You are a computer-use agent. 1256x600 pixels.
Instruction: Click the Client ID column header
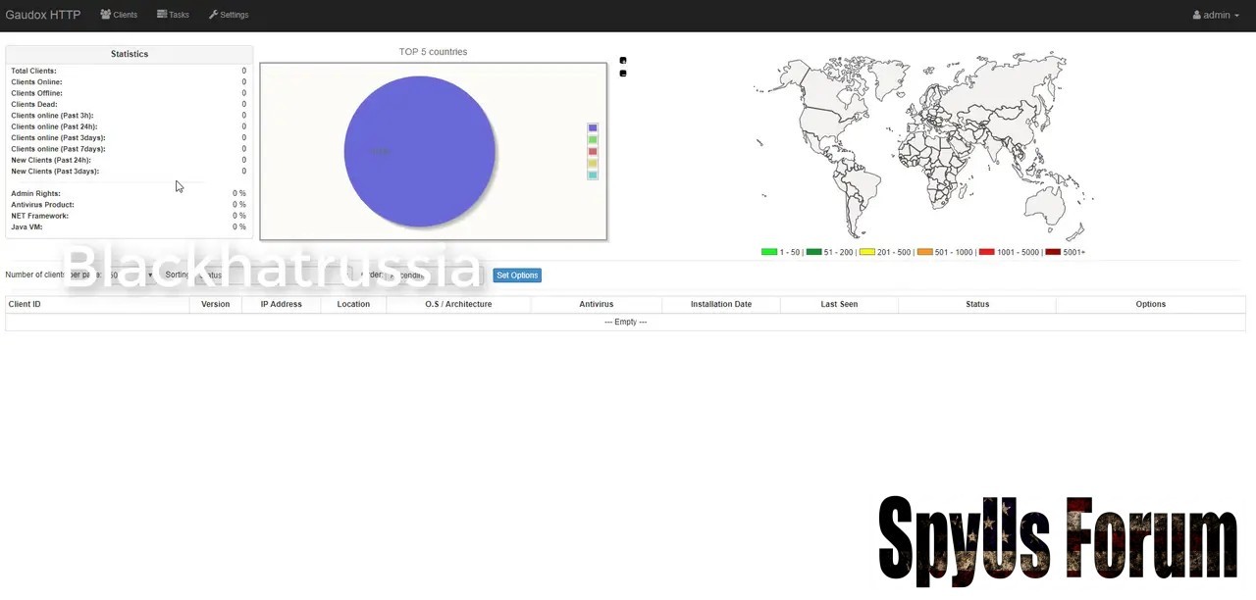coord(25,304)
